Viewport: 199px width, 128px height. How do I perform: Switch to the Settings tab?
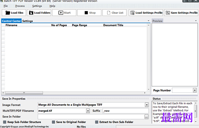pyautogui.click(x=28, y=21)
